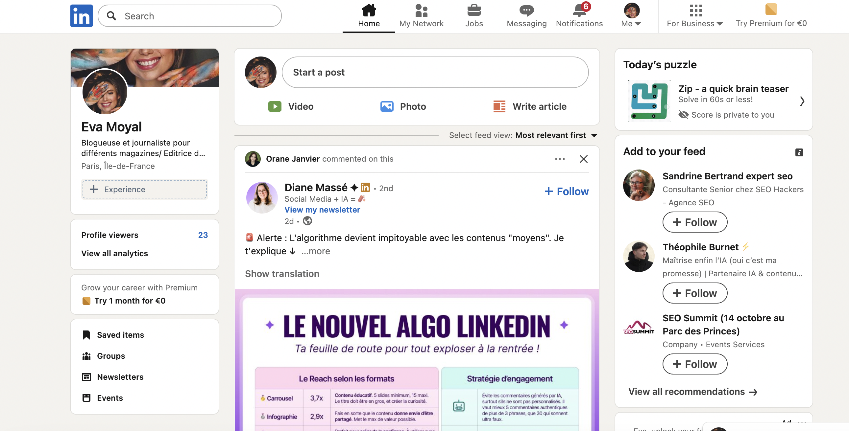Click the composer profile avatar
Image resolution: width=849 pixels, height=431 pixels.
coord(260,73)
